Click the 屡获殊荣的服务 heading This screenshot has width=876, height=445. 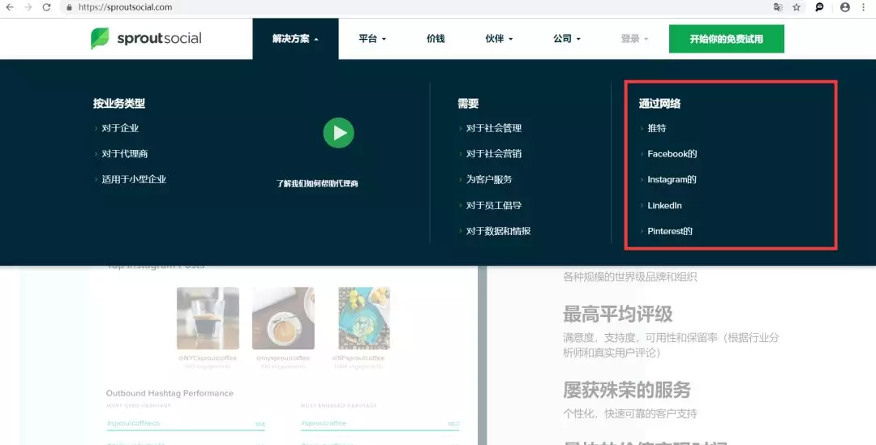click(x=627, y=390)
